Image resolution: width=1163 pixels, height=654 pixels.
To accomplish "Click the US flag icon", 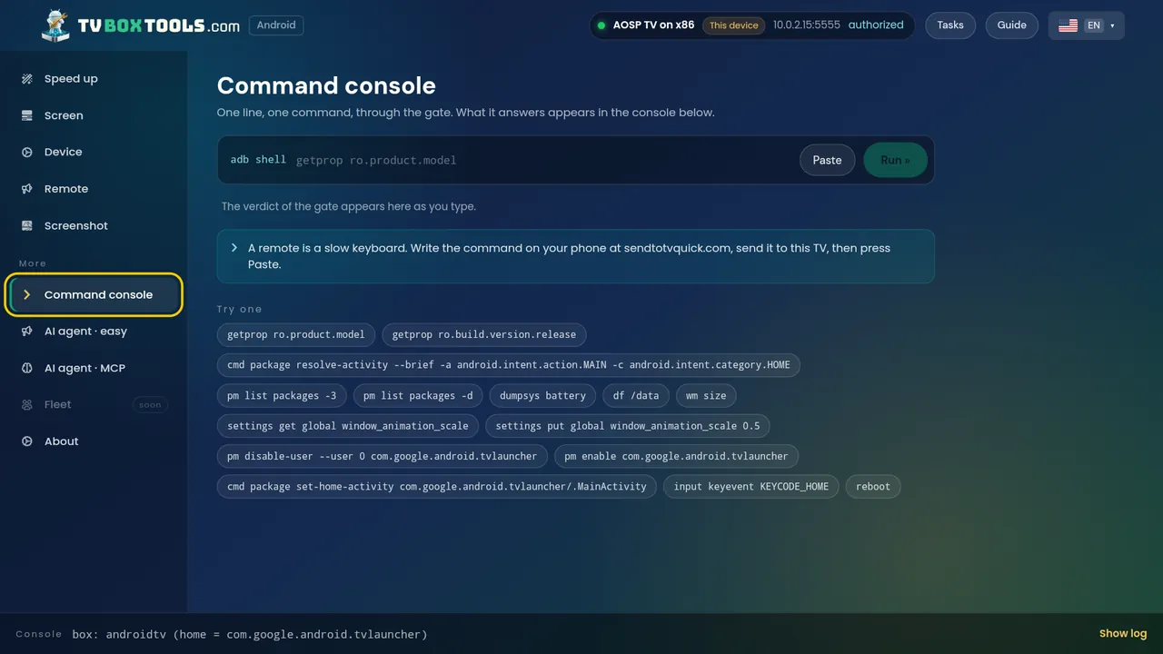I will [x=1069, y=25].
